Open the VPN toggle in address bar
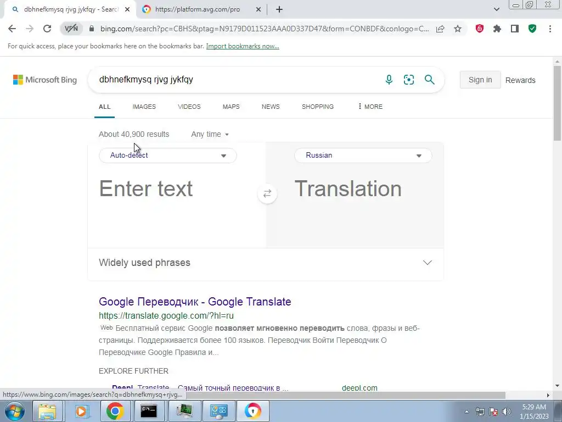 coord(71,29)
